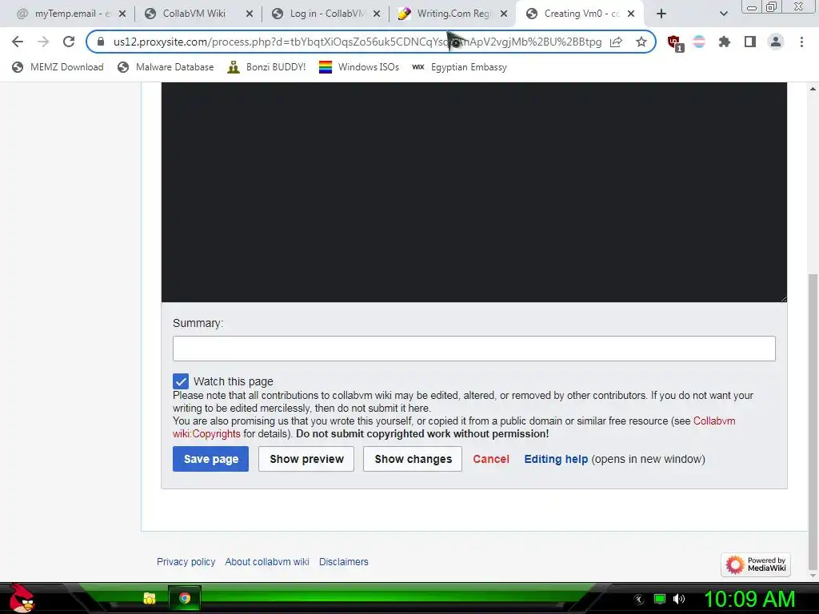The image size is (819, 614).
Task: Open the Bonzi BUDDY! bookmark
Action: coord(266,67)
